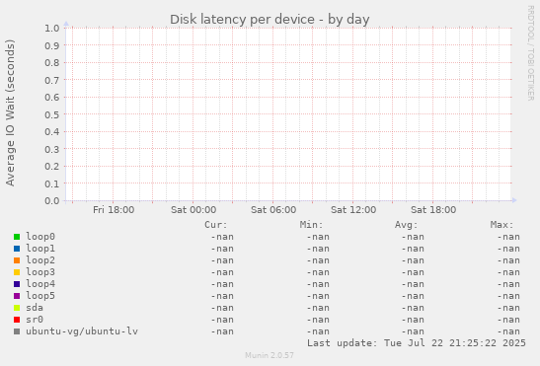Click the 'Sat 12:00' time axis label
Image resolution: width=540 pixels, height=366 pixels.
(353, 210)
